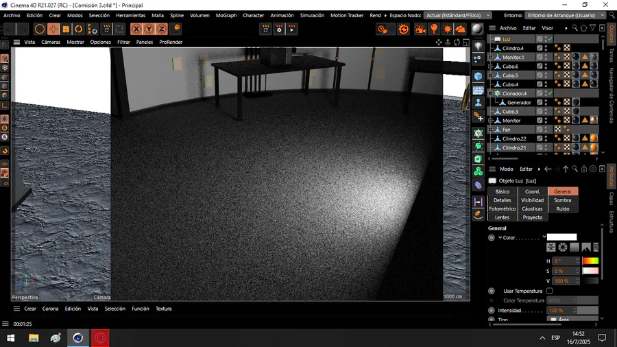The image size is (617, 347).
Task: Collapse the Clonador.4 tree item
Action: 490,94
